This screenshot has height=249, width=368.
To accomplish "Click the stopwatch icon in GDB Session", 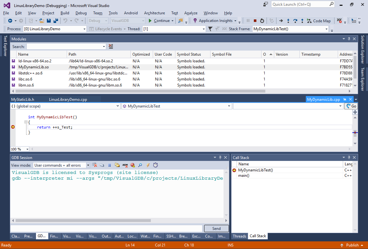I will [x=155, y=165].
